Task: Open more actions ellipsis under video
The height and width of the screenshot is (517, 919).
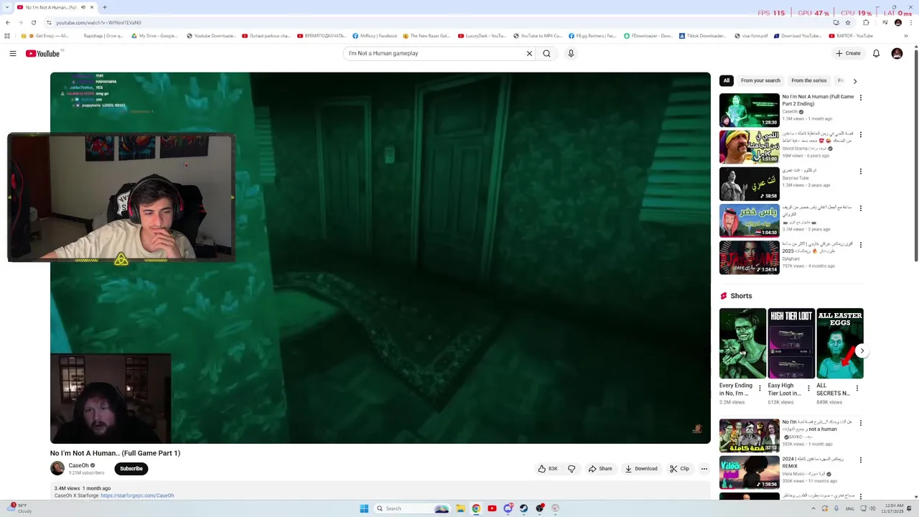Action: coord(704,469)
